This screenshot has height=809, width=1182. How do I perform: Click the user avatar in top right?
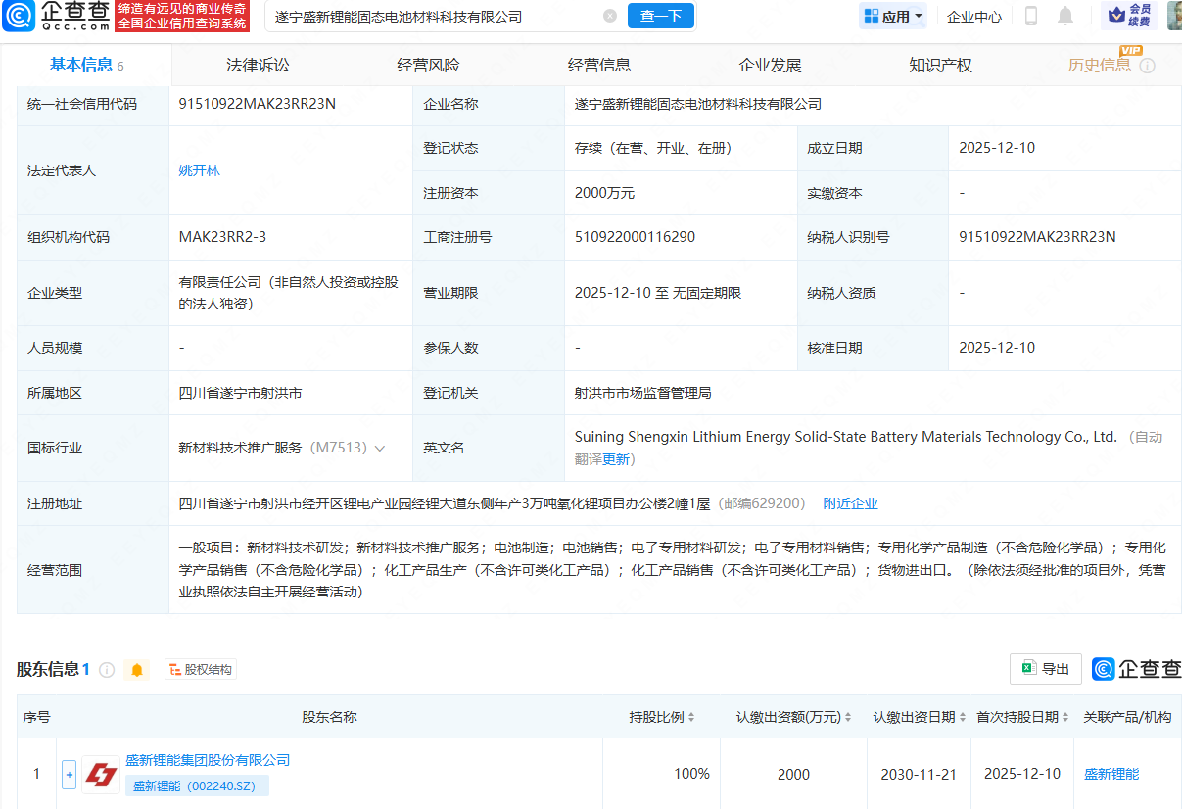[1174, 16]
